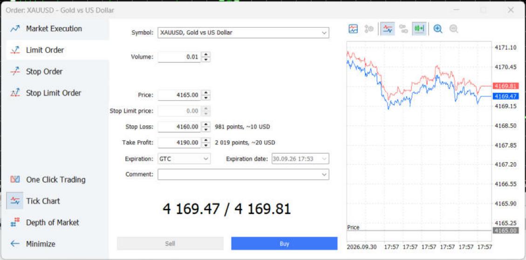
Task: Click the grey 4165.00 price level tag
Action: click(506, 231)
